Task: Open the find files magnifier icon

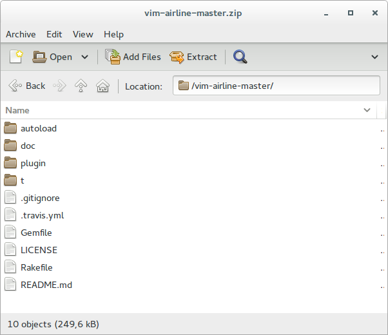Action: (x=240, y=57)
